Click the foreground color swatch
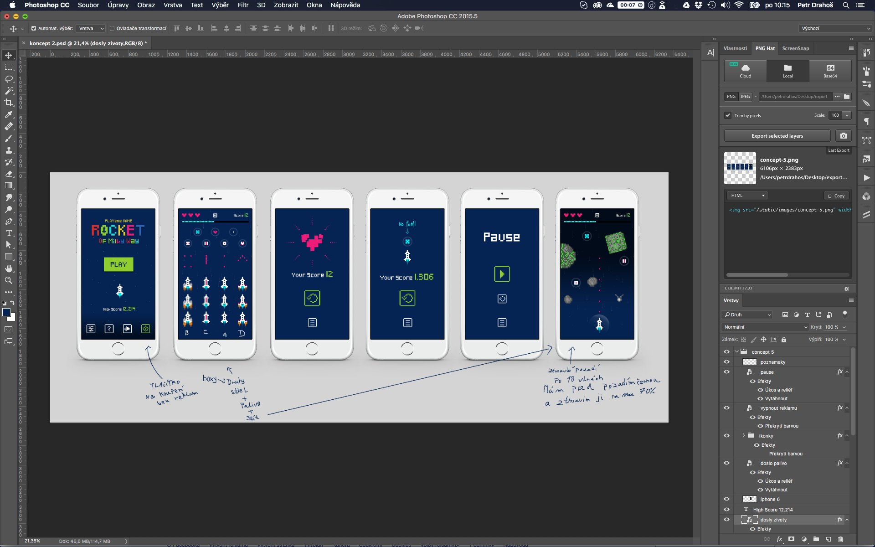 (x=6, y=312)
